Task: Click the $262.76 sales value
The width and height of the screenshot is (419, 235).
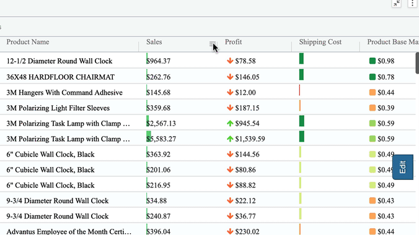Action: click(159, 77)
